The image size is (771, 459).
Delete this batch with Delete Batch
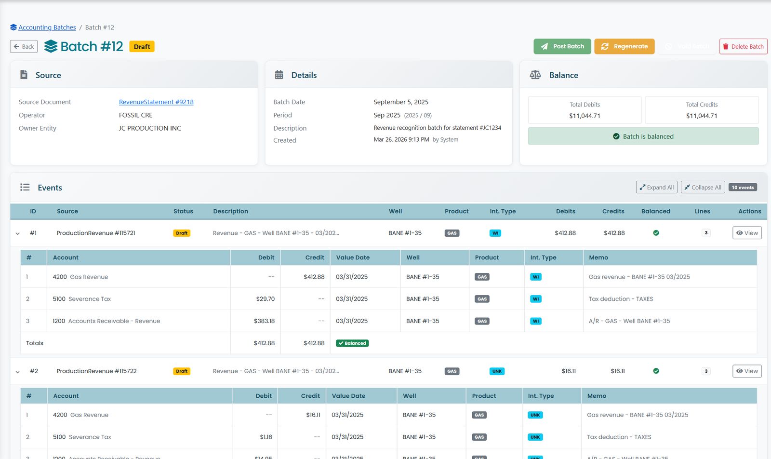pos(743,46)
